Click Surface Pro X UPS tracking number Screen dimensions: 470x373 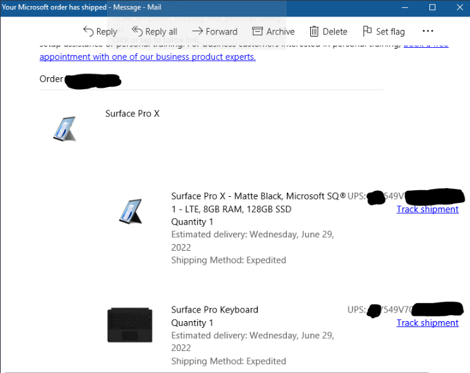[x=406, y=196]
